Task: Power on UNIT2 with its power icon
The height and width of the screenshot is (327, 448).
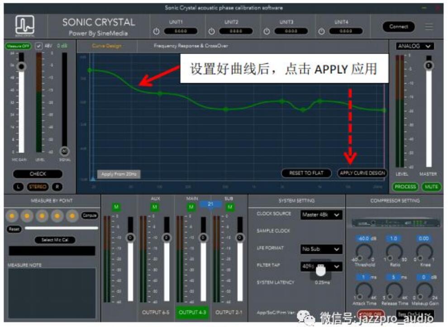Action: click(211, 31)
